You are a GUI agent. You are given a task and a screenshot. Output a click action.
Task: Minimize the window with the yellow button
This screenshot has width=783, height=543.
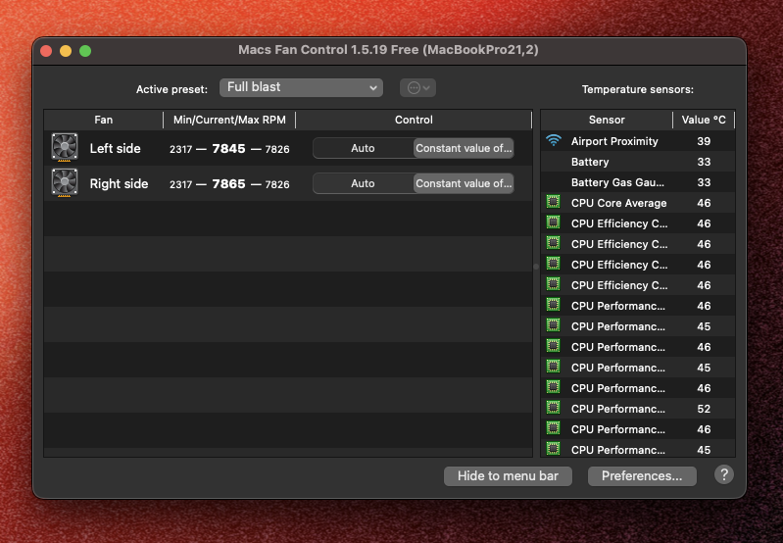[x=66, y=51]
